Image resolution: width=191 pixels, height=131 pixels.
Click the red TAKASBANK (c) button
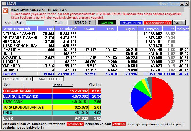[x=157, y=23]
